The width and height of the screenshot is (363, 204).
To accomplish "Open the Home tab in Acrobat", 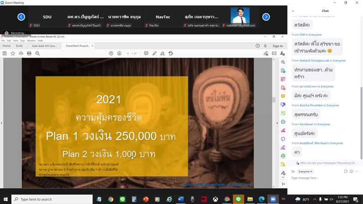I will pyautogui.click(x=7, y=46).
